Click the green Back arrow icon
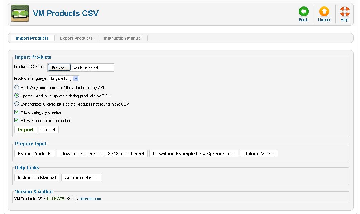Viewport: 360px width, 214px height. click(x=303, y=11)
